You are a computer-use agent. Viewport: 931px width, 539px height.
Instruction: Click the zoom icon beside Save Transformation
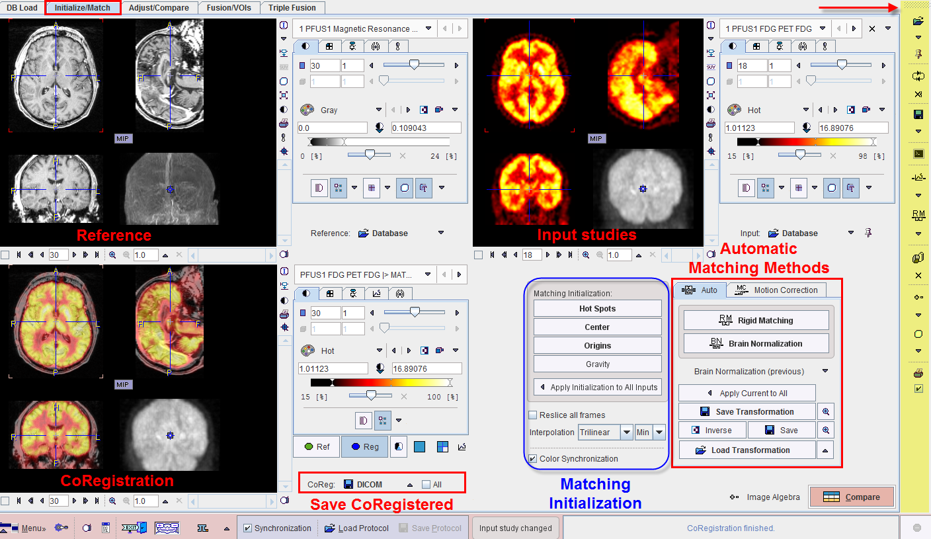[x=825, y=411]
